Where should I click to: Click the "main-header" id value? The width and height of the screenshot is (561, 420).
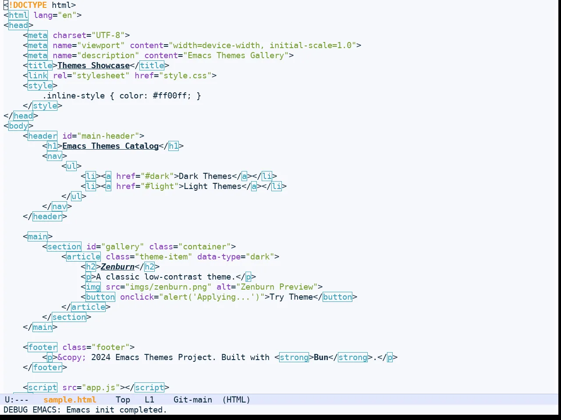tap(108, 136)
